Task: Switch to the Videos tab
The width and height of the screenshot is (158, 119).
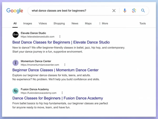Action: pyautogui.click(x=43, y=23)
